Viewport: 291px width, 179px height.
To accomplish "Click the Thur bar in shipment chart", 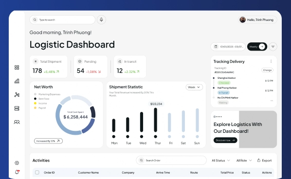I will click(156, 120).
